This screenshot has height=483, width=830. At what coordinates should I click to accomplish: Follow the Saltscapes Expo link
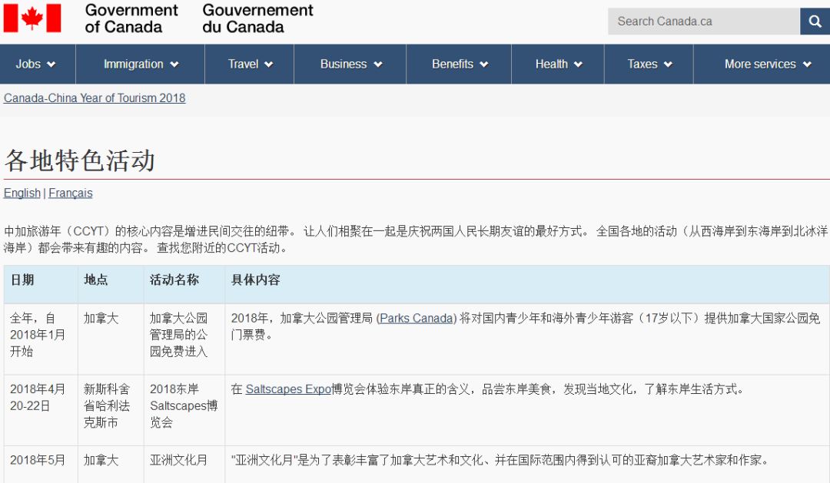point(288,389)
